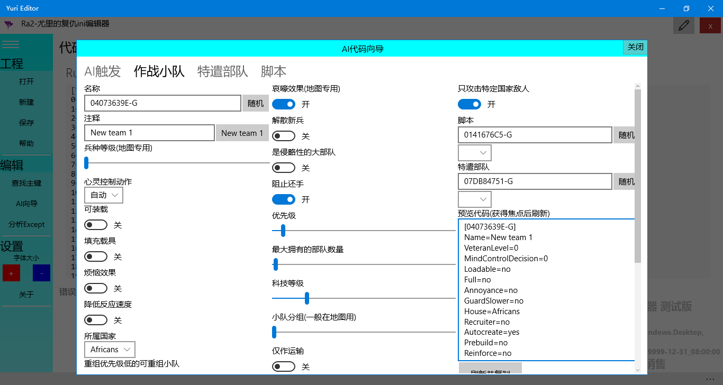The height and width of the screenshot is (385, 723).
Task: Click 随机 next to the 名称 field
Action: coord(256,103)
